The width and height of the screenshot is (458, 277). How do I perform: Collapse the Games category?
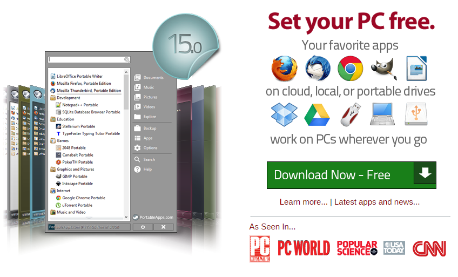59,141
